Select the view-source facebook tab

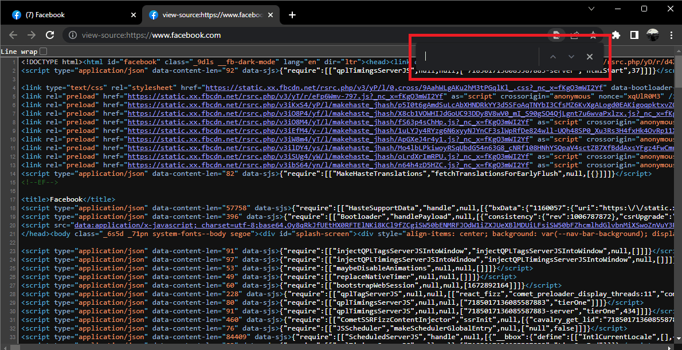click(210, 15)
